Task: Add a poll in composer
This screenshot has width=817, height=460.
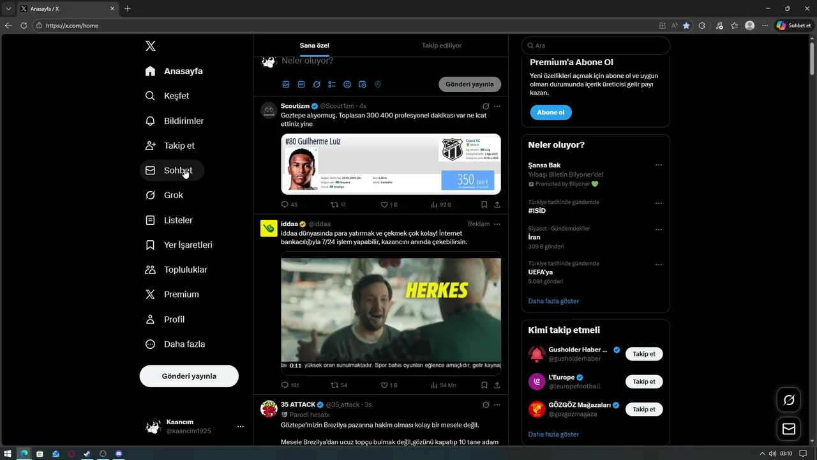Action: 332,84
